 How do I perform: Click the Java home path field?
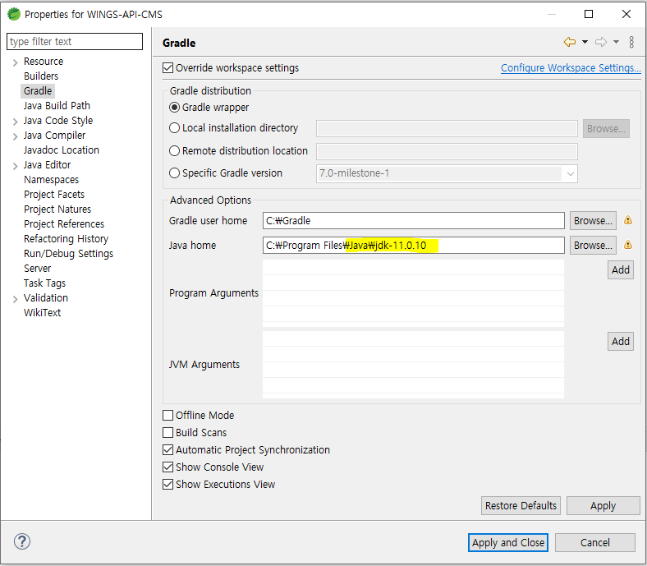[414, 246]
